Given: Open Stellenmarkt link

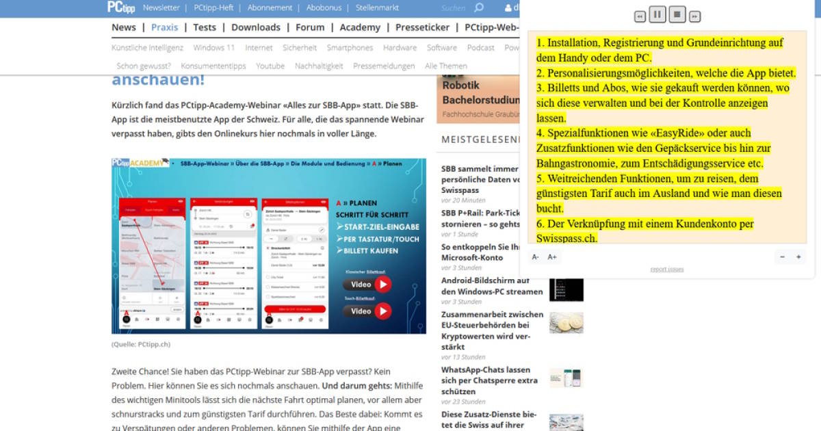Looking at the screenshot, I should (x=377, y=8).
